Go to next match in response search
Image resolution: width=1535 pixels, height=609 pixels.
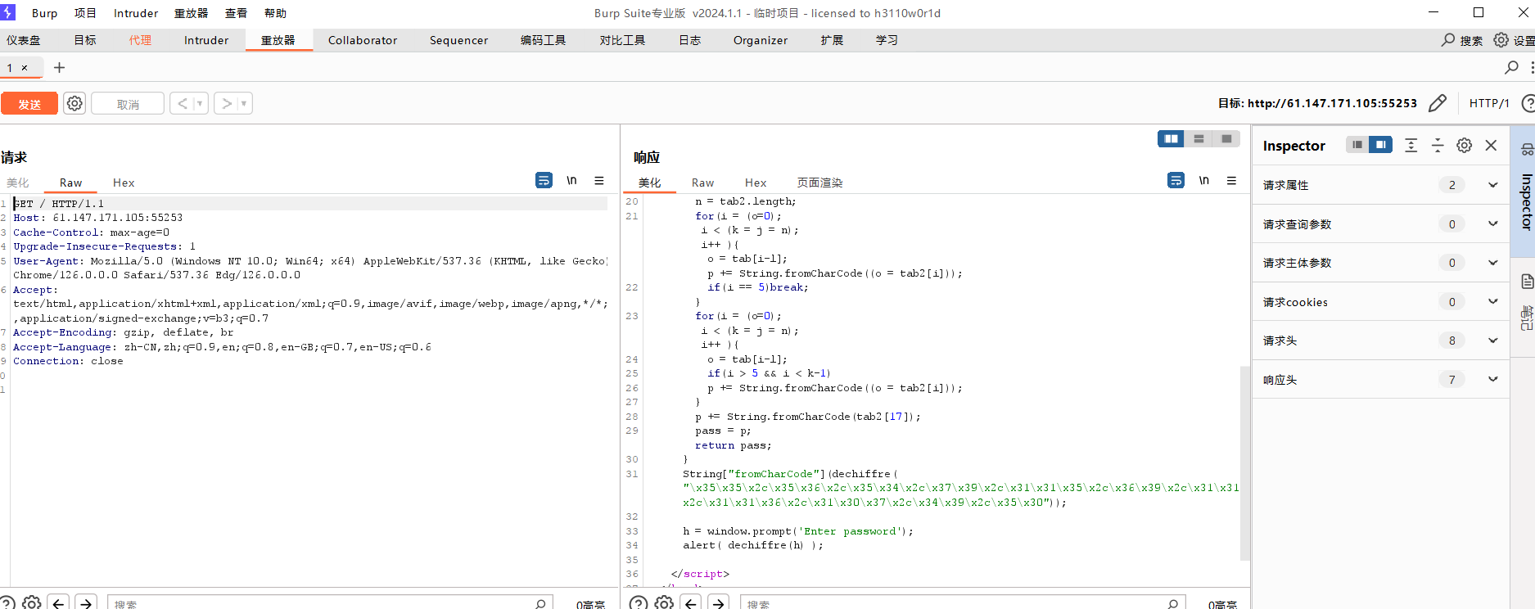tap(718, 603)
